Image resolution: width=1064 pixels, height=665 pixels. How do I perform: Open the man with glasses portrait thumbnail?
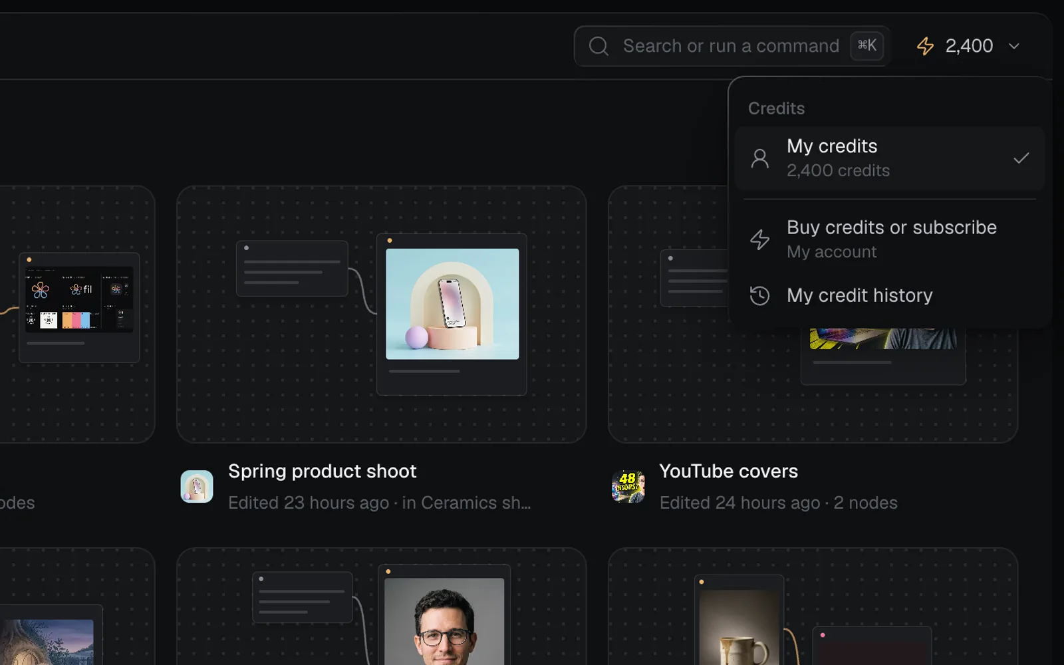coord(444,621)
